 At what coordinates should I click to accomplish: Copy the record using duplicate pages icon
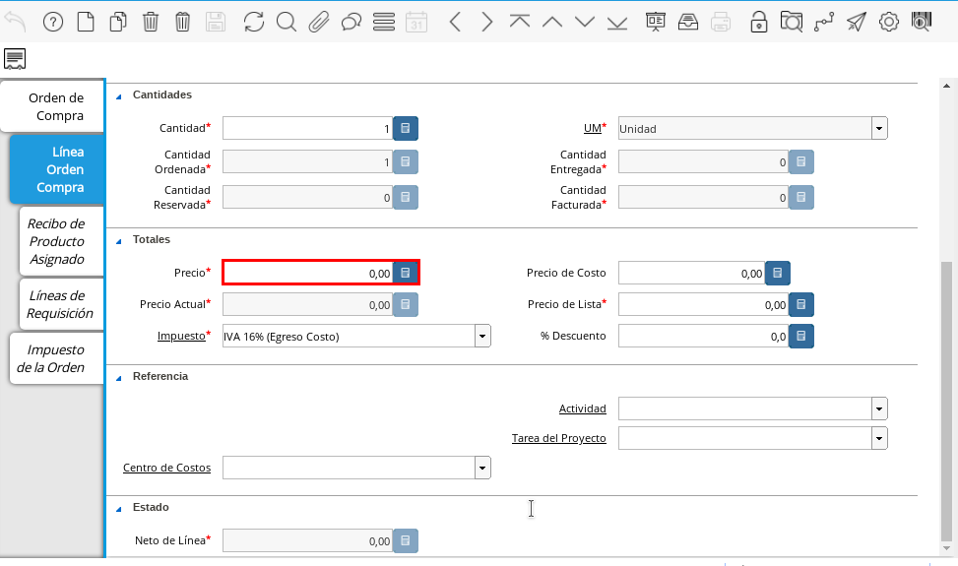(x=118, y=23)
